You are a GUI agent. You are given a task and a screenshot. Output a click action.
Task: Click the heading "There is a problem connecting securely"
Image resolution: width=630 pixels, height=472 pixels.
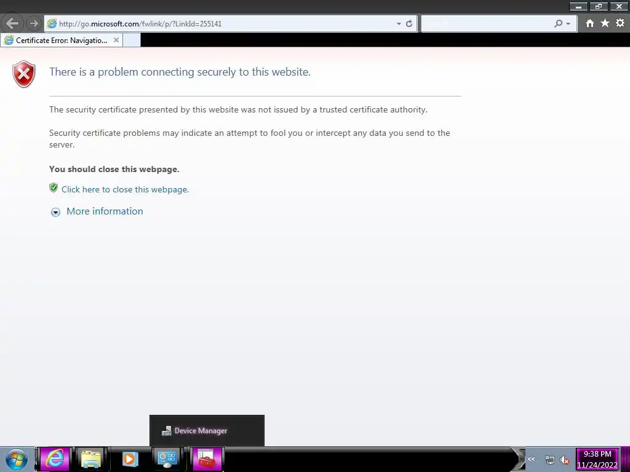point(180,72)
